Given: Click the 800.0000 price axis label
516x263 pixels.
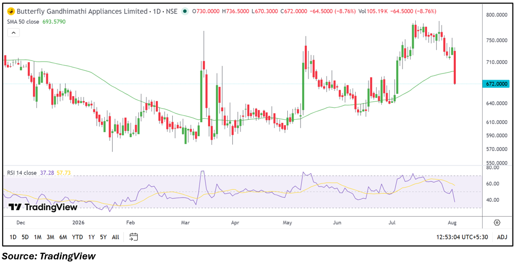Looking at the screenshot, I should click(497, 15).
